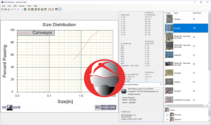Open the Edit menu
Image resolution: width=211 pixels, height=125 pixels.
tap(15, 6)
